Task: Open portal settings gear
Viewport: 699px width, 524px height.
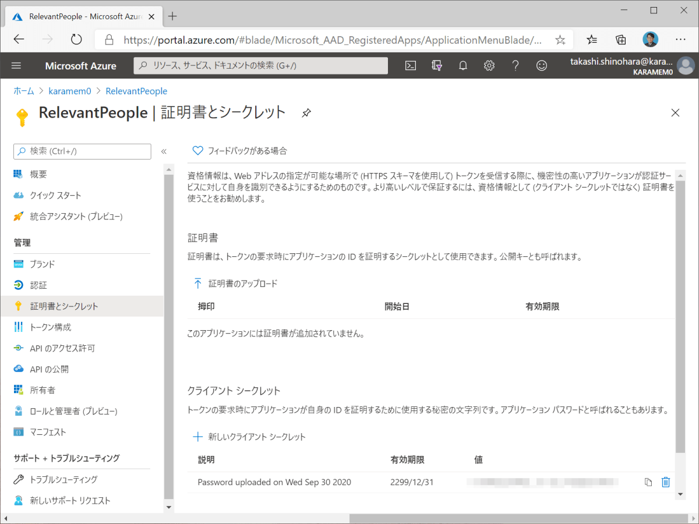Action: [x=489, y=66]
